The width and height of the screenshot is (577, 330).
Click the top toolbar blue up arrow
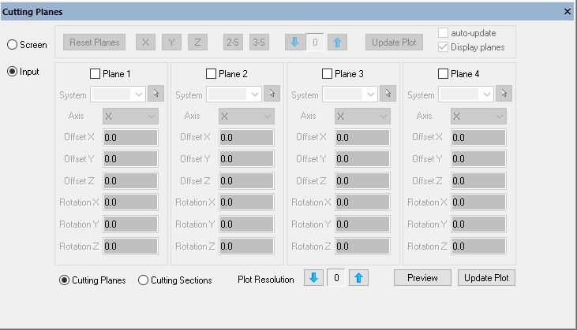pyautogui.click(x=338, y=43)
